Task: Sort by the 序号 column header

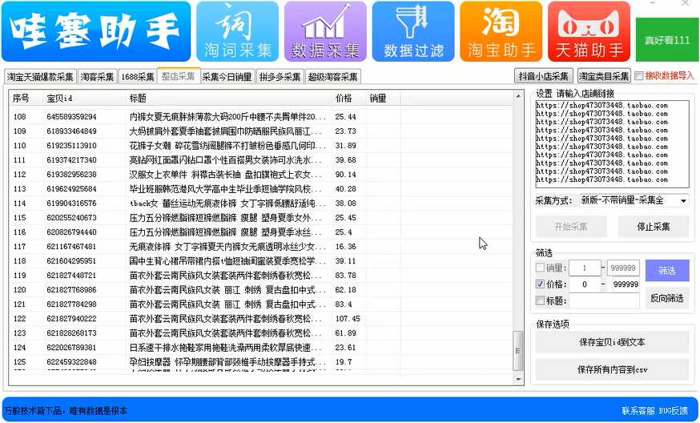Action: (x=26, y=99)
